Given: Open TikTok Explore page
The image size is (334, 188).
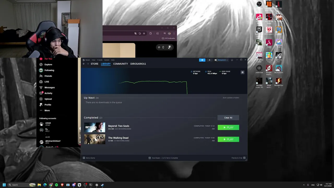Looking at the screenshot, I should (46, 64).
